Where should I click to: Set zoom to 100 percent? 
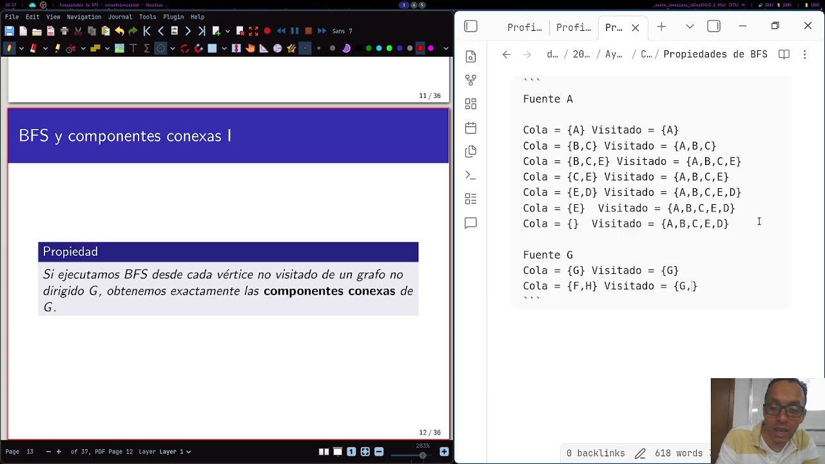[351, 452]
